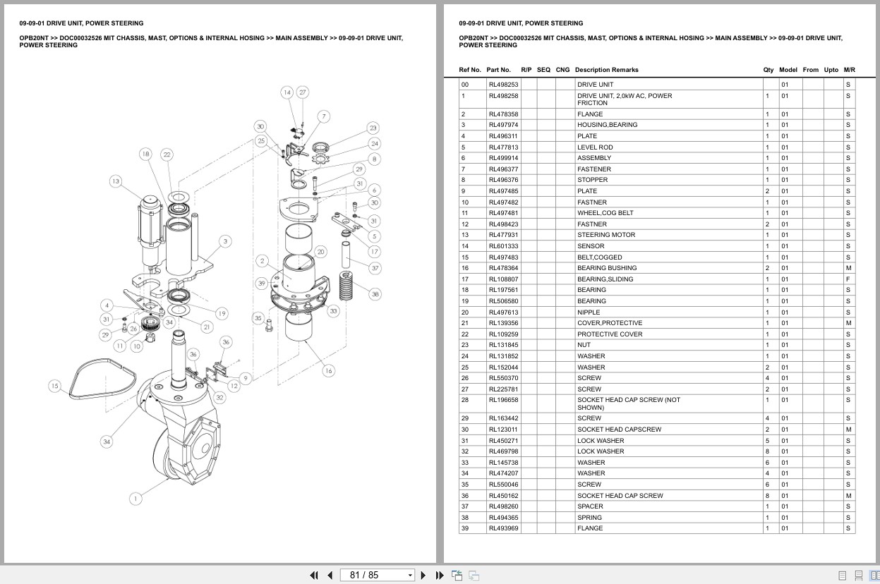Image resolution: width=880 pixels, height=584 pixels.
Task: Select part number RL197561
Action: pyautogui.click(x=503, y=290)
